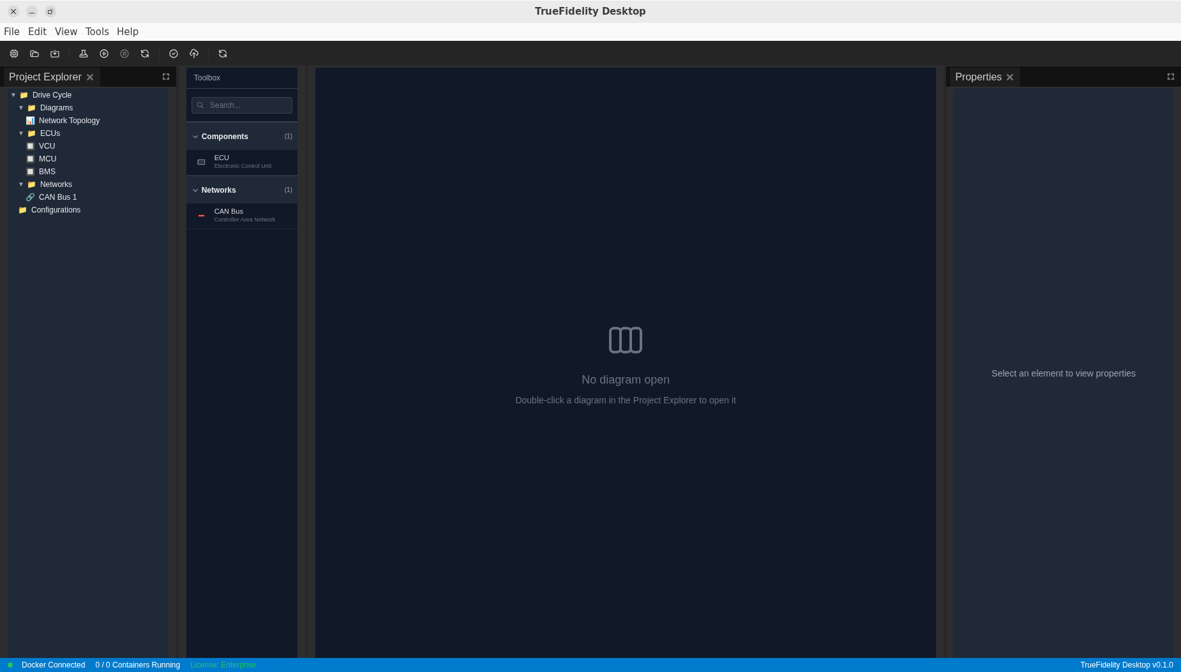Image resolution: width=1181 pixels, height=672 pixels.
Task: Click 0 / 0 Containers Running status
Action: [137, 665]
